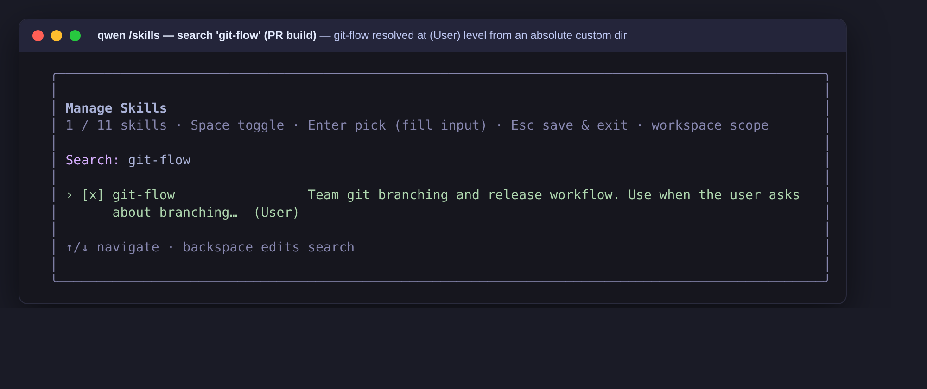
Task: Toggle the [x] checkbox for git-flow
Action: [x=93, y=195]
